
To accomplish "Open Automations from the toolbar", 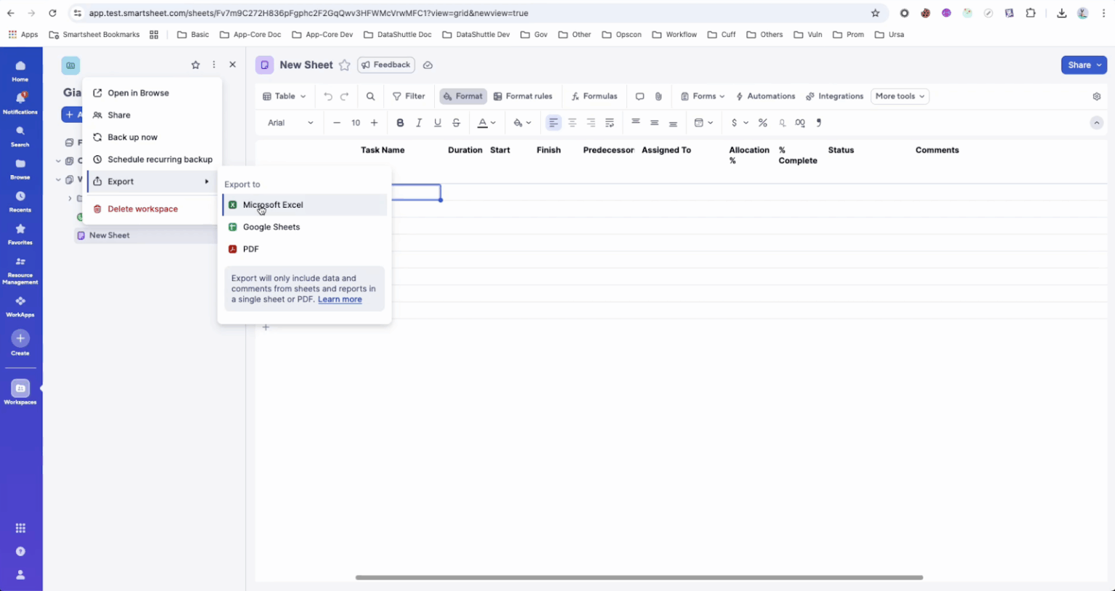I will 766,96.
